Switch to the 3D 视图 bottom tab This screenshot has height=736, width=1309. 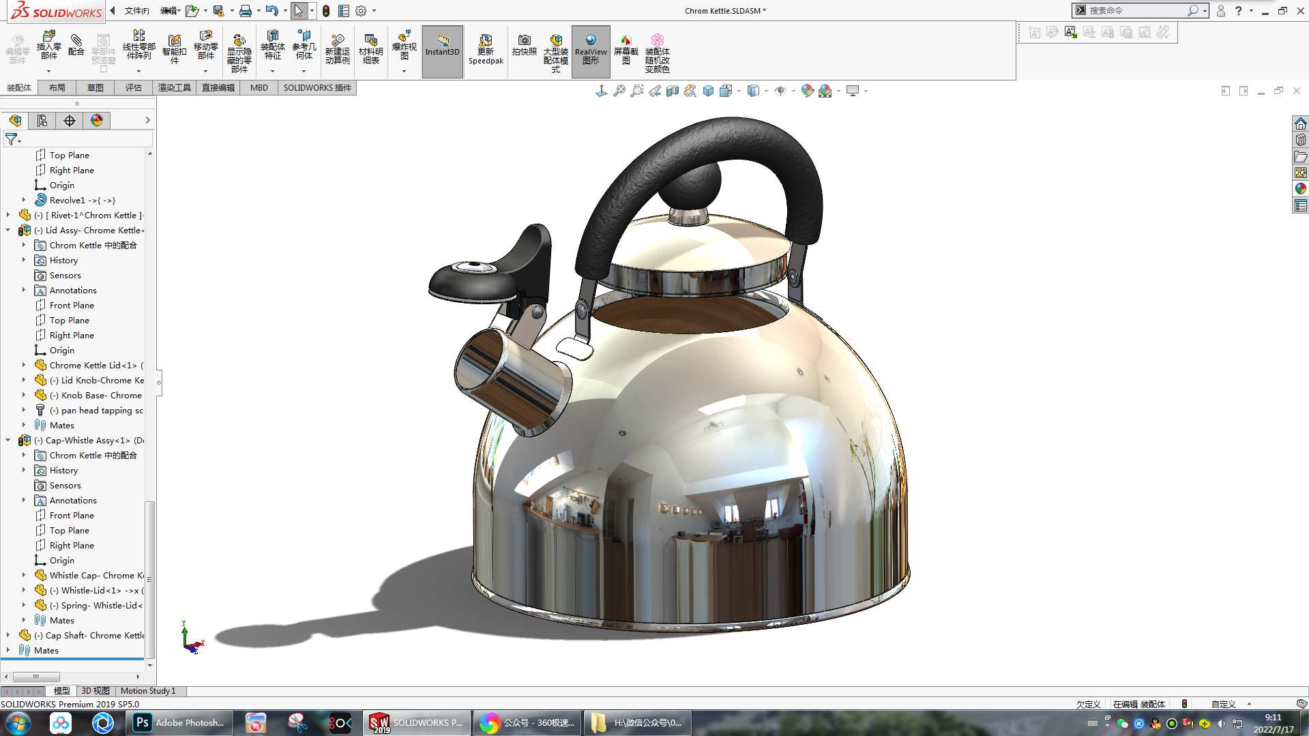point(95,691)
